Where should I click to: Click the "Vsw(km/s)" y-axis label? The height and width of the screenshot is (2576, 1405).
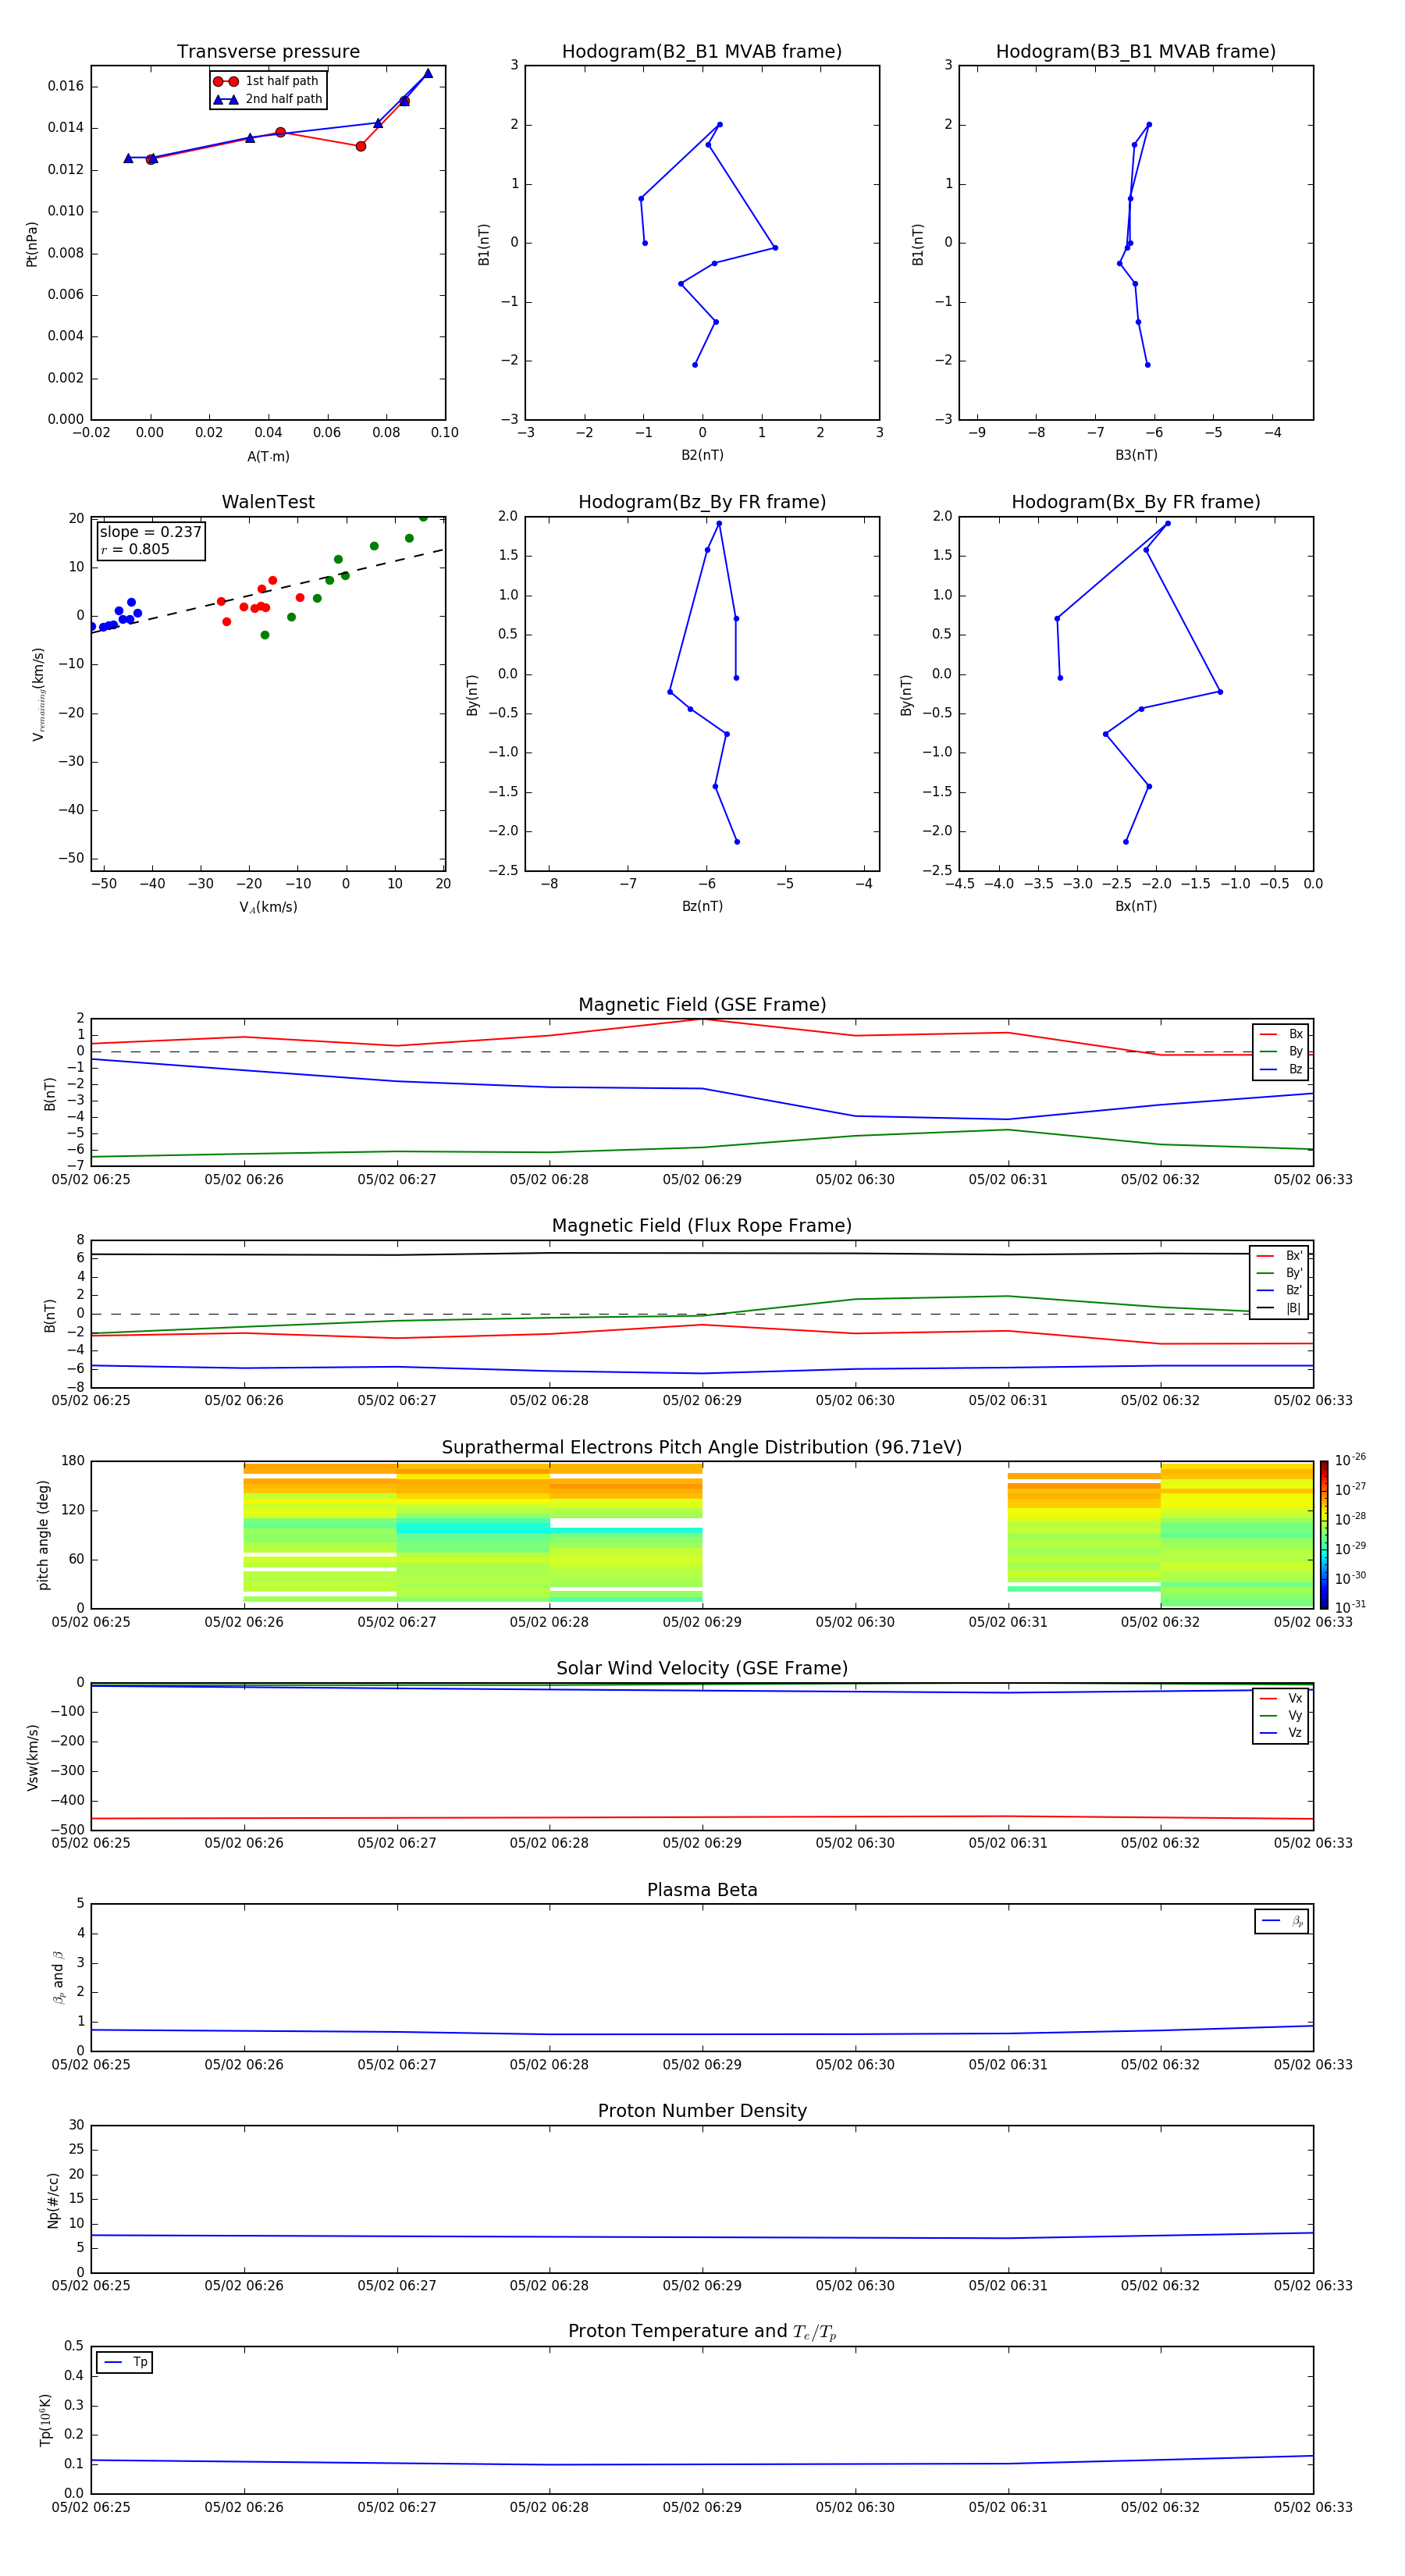32,1757
